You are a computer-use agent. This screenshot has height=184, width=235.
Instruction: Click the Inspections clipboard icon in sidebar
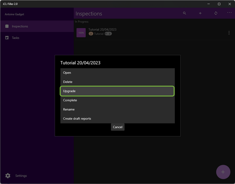7,26
